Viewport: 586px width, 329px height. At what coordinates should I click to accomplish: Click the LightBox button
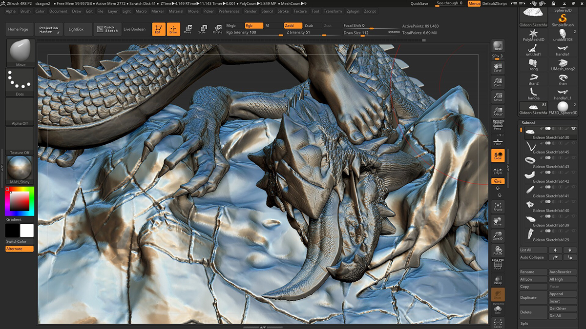(x=76, y=29)
